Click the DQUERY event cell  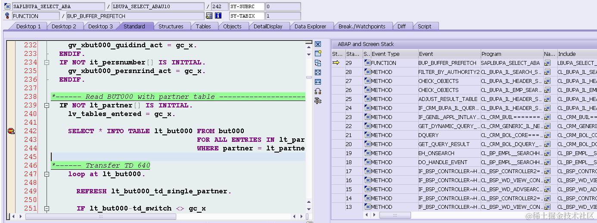click(x=449, y=135)
